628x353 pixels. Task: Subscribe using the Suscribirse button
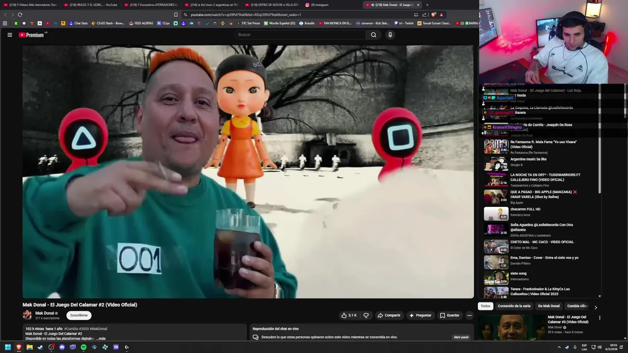(x=78, y=315)
